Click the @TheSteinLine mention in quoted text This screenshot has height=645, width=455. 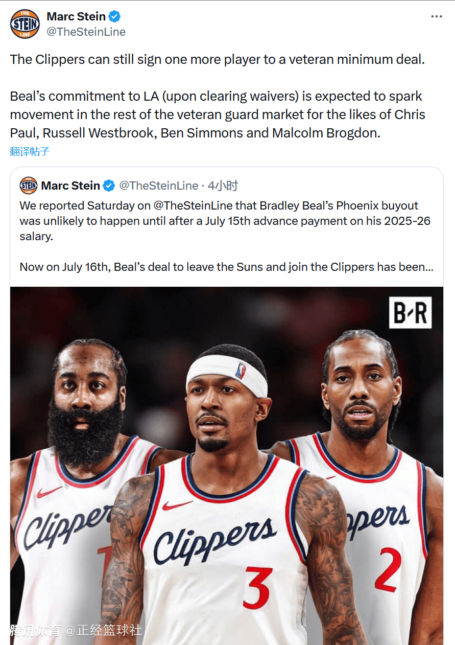click(193, 205)
